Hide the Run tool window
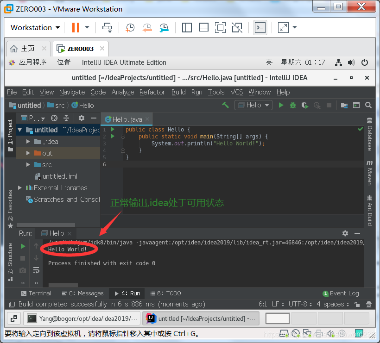380x343 pixels. pyautogui.click(x=357, y=233)
